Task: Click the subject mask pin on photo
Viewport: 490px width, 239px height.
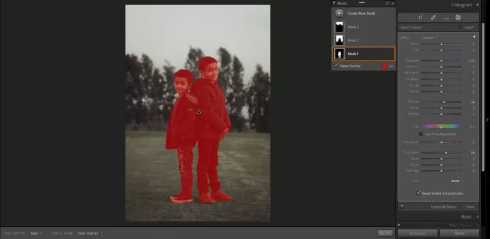Action: (199, 112)
